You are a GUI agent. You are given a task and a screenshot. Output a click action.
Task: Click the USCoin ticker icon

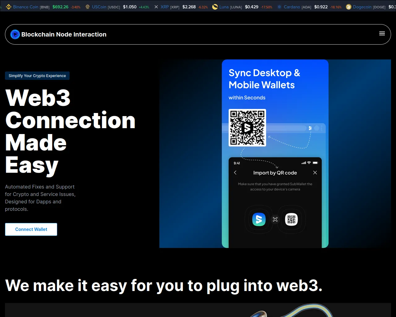pos(88,7)
